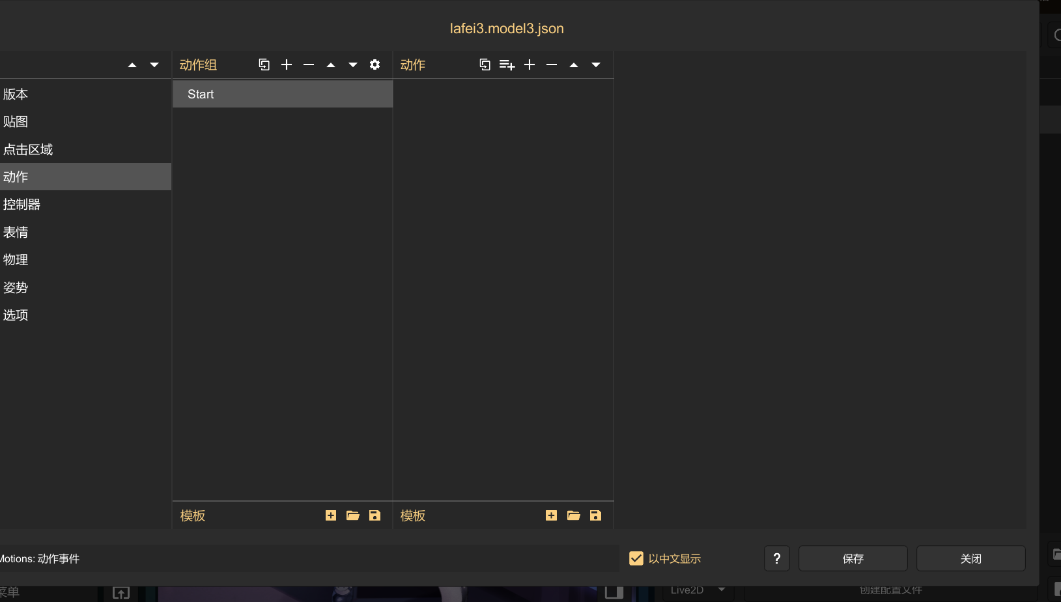The width and height of the screenshot is (1061, 602).
Task: Delete the selected motion entry
Action: tap(552, 64)
